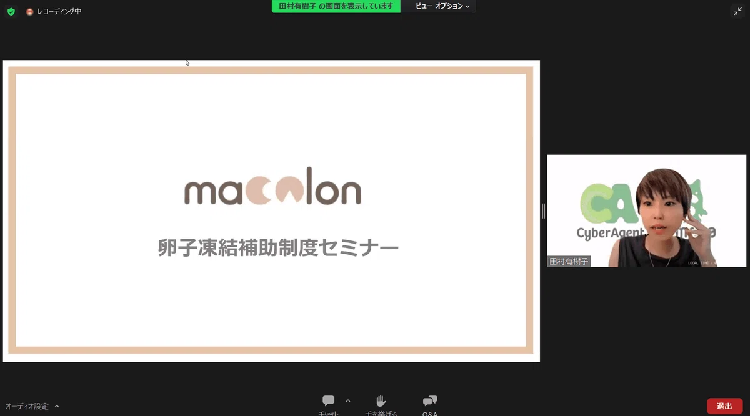
Task: Expand the chat options caret
Action: (348, 401)
